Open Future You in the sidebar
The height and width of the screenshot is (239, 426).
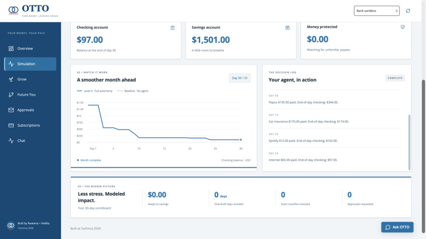click(x=30, y=94)
